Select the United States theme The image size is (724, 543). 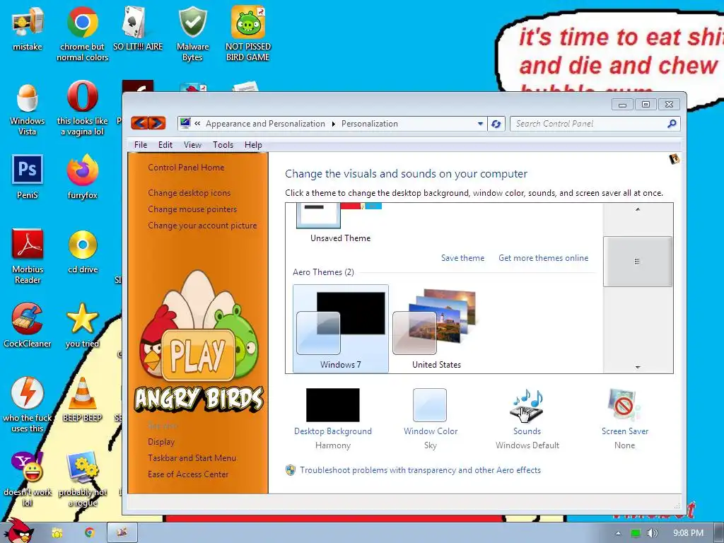pyautogui.click(x=436, y=328)
